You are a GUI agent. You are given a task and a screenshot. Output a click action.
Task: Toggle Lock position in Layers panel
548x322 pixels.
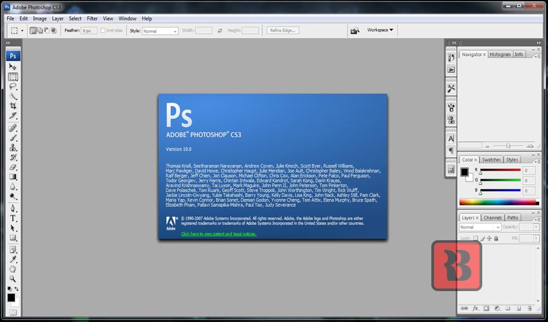pyautogui.click(x=489, y=238)
